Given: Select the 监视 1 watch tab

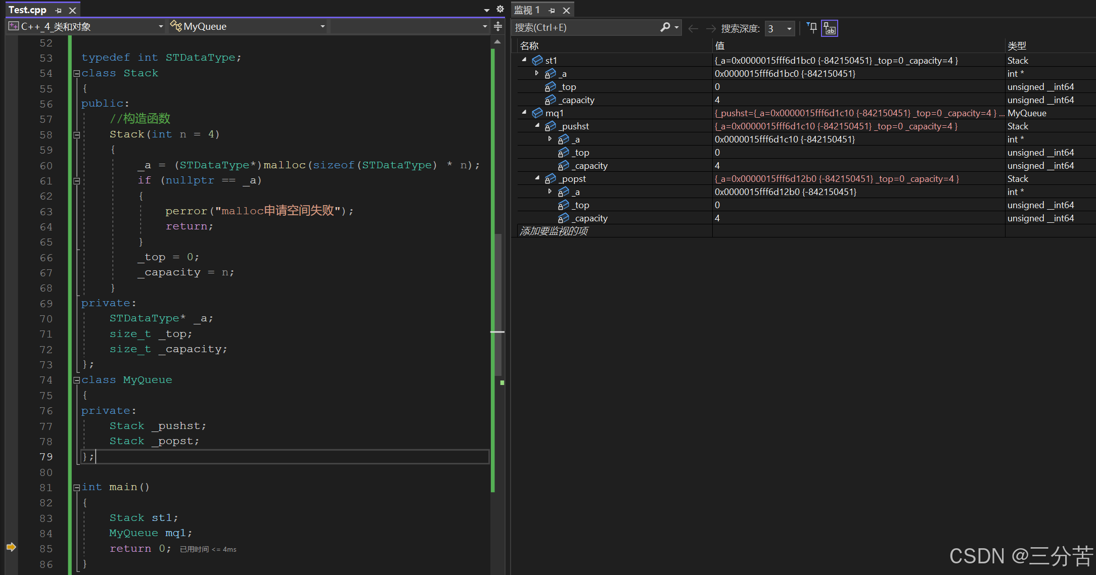Looking at the screenshot, I should [527, 10].
